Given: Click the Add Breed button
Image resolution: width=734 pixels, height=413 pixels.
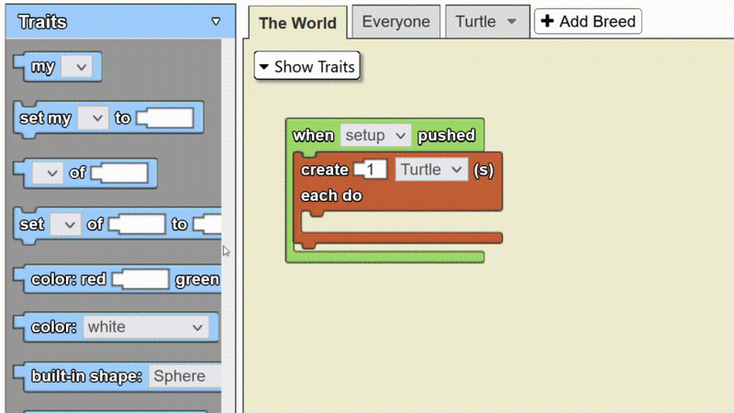Looking at the screenshot, I should (x=588, y=21).
